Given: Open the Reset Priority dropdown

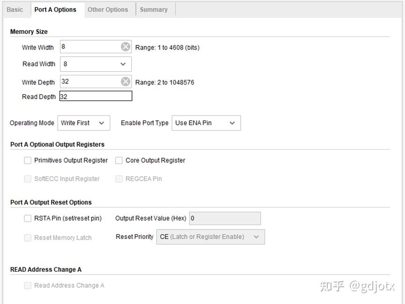Looking at the screenshot, I should click(210, 237).
